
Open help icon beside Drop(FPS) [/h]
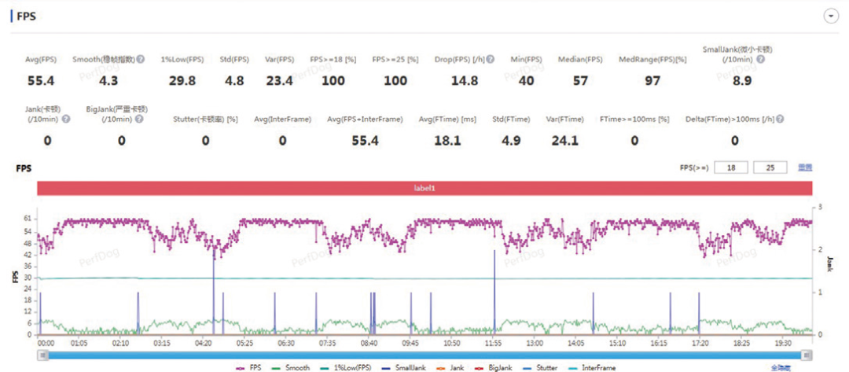pyautogui.click(x=490, y=60)
